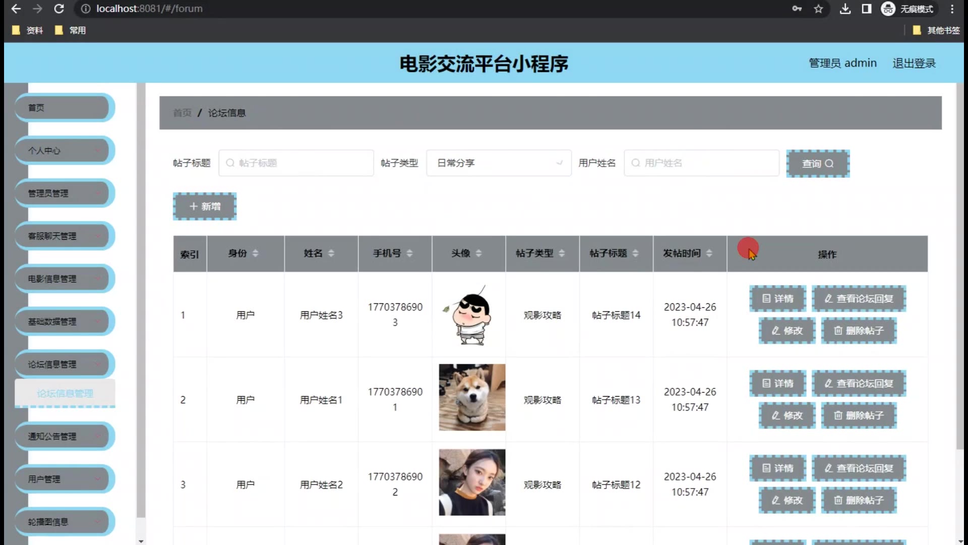This screenshot has height=545, width=968.
Task: Go forward with browser forward arrow
Action: pyautogui.click(x=37, y=9)
